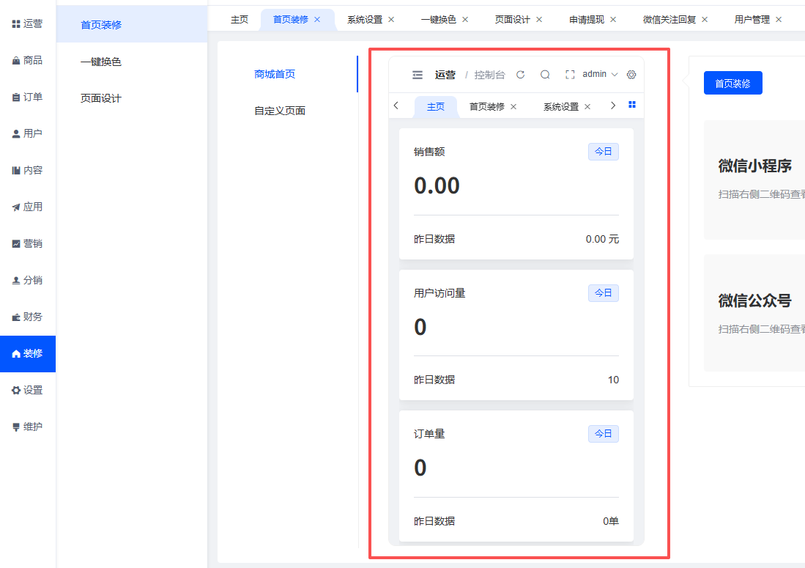Click 今日 tag on 销售额 card
The height and width of the screenshot is (568, 805).
(x=603, y=152)
